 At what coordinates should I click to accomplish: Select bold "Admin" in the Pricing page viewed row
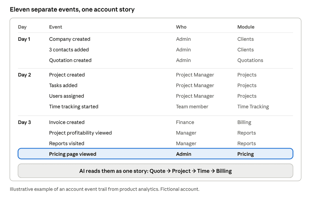[184, 154]
